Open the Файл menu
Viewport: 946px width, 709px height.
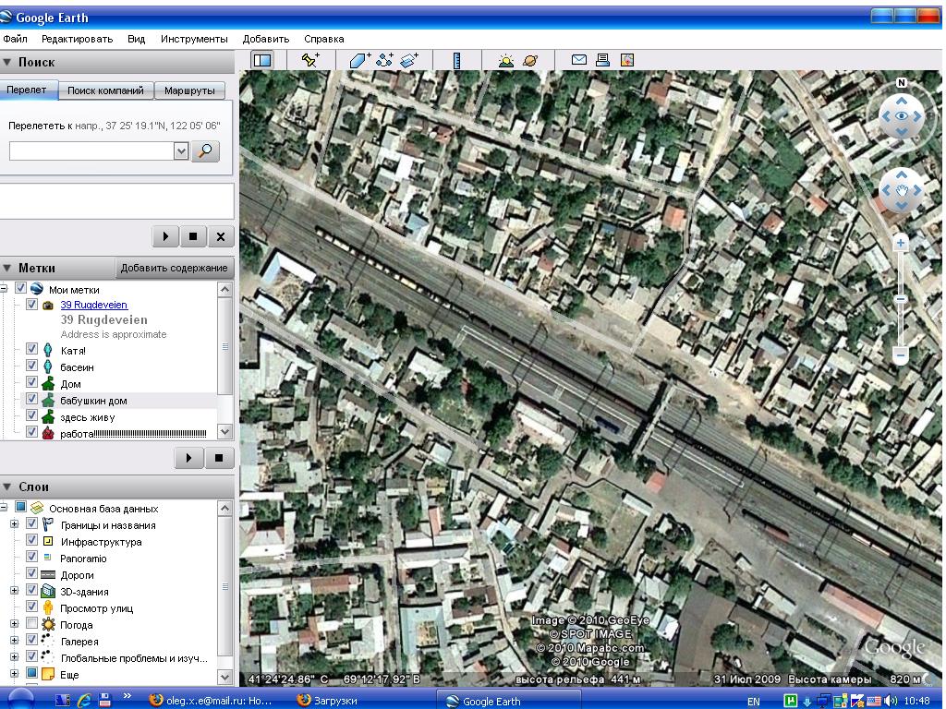(15, 39)
